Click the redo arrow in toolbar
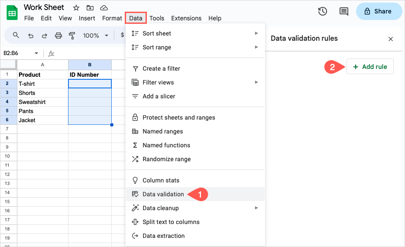 (x=45, y=36)
